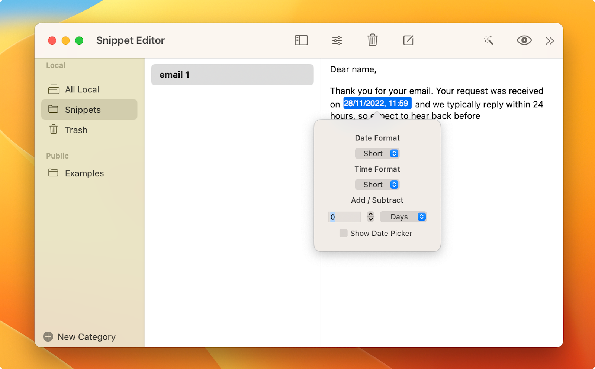Screen dimensions: 595x369
Task: Open the filter settings sliders icon
Action: tap(337, 40)
